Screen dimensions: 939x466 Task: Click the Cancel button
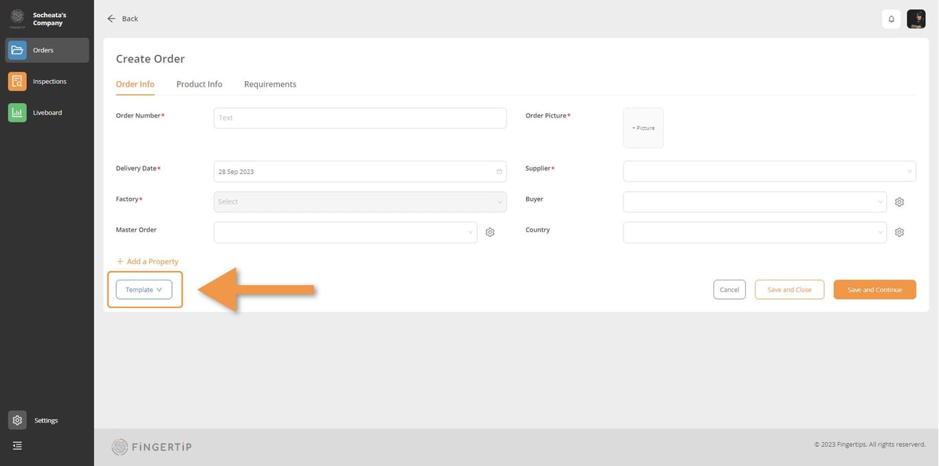(x=729, y=289)
